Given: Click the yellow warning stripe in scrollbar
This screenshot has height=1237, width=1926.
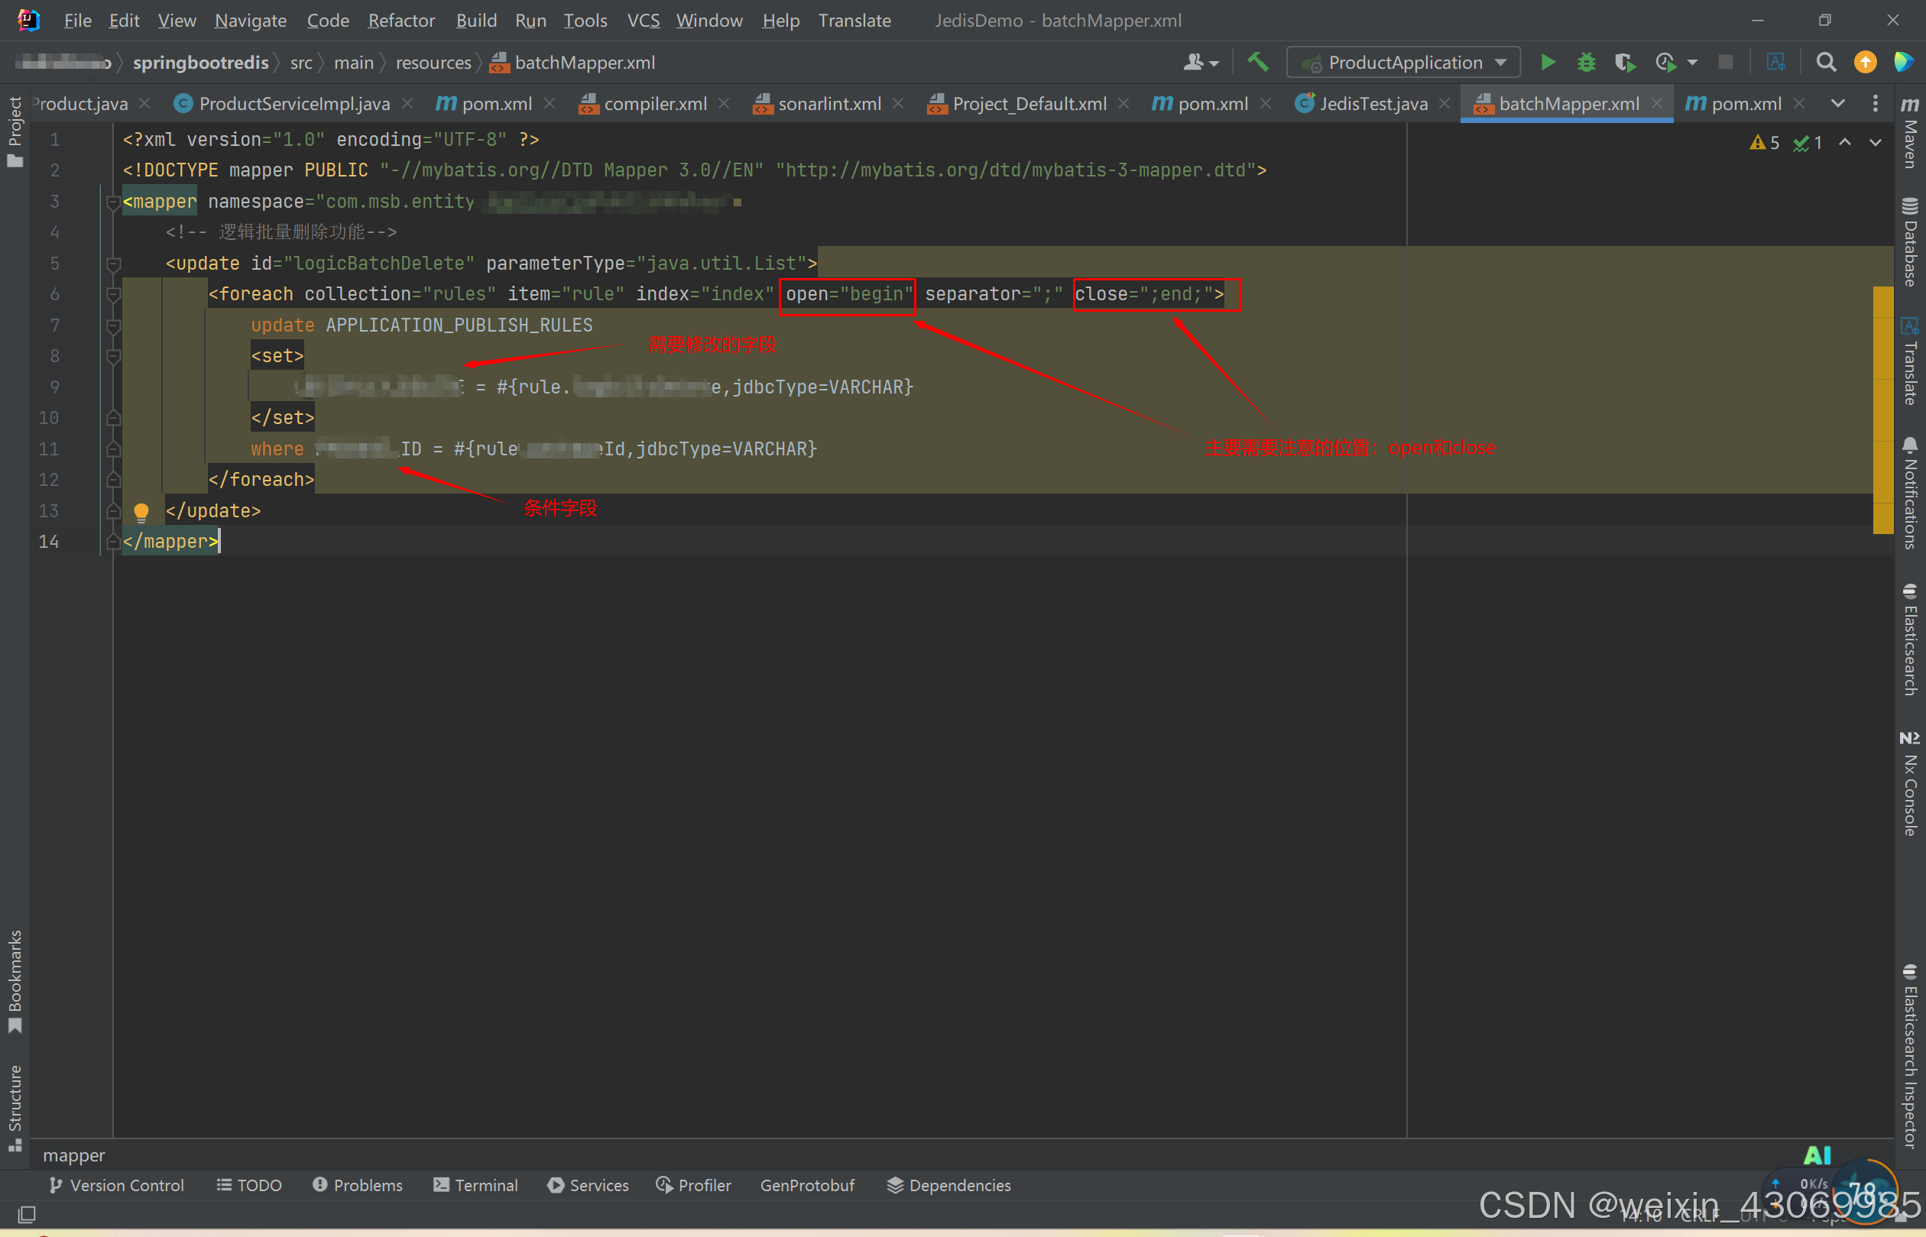Looking at the screenshot, I should pos(1882,410).
